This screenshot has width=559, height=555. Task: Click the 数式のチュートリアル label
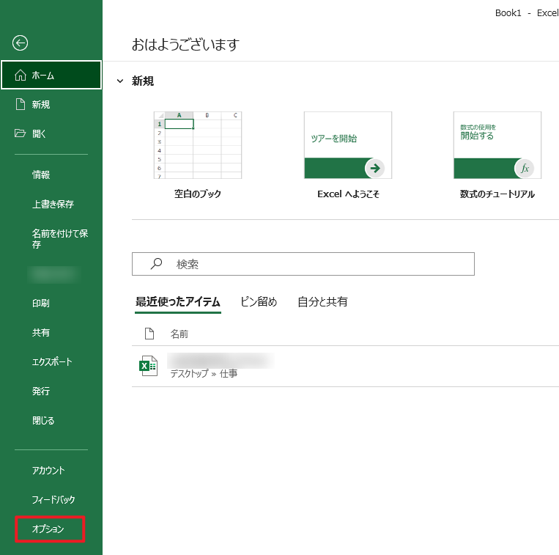(497, 194)
